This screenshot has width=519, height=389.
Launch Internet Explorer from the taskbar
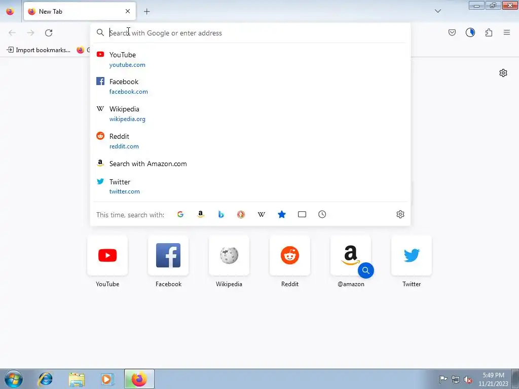coord(46,379)
